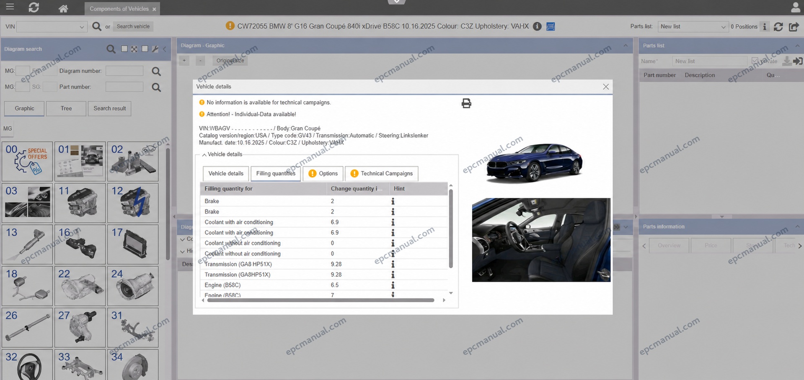Click the Parts list Name field
Screen dimensions: 804x380
click(710, 61)
